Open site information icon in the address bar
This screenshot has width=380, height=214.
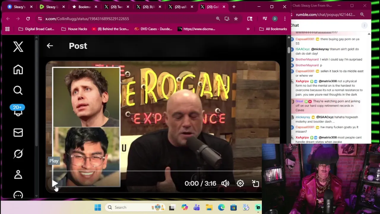pos(40,19)
